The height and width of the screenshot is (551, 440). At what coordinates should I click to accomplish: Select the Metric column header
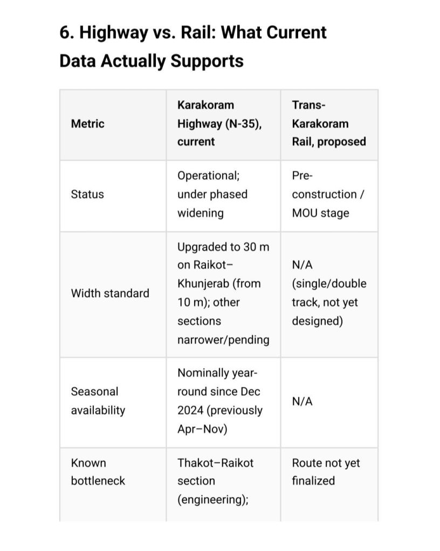pyautogui.click(x=87, y=124)
